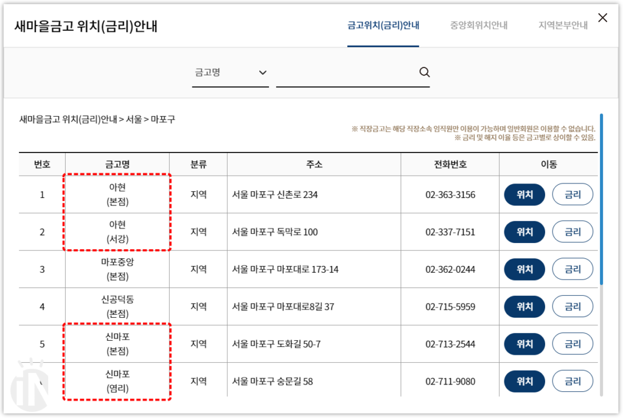This screenshot has width=623, height=418.
Task: Click the 주소 column header
Action: (314, 164)
